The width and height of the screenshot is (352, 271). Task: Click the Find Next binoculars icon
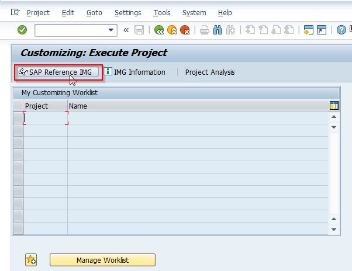[230, 30]
